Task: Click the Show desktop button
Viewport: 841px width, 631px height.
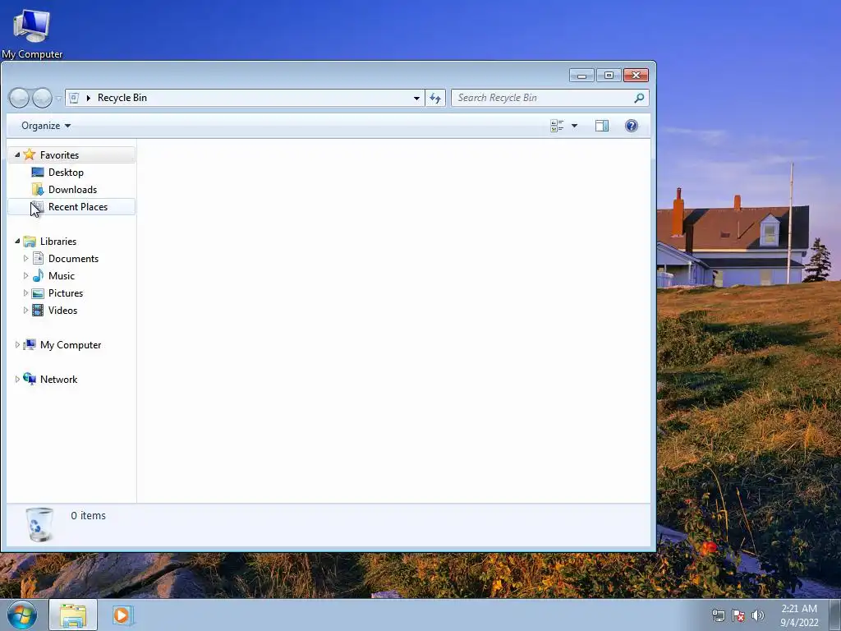Action: point(835,615)
